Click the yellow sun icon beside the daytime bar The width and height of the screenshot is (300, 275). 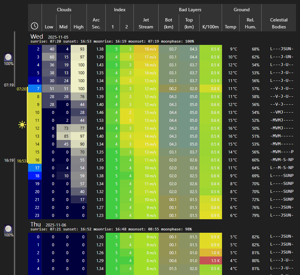pyautogui.click(x=22, y=124)
